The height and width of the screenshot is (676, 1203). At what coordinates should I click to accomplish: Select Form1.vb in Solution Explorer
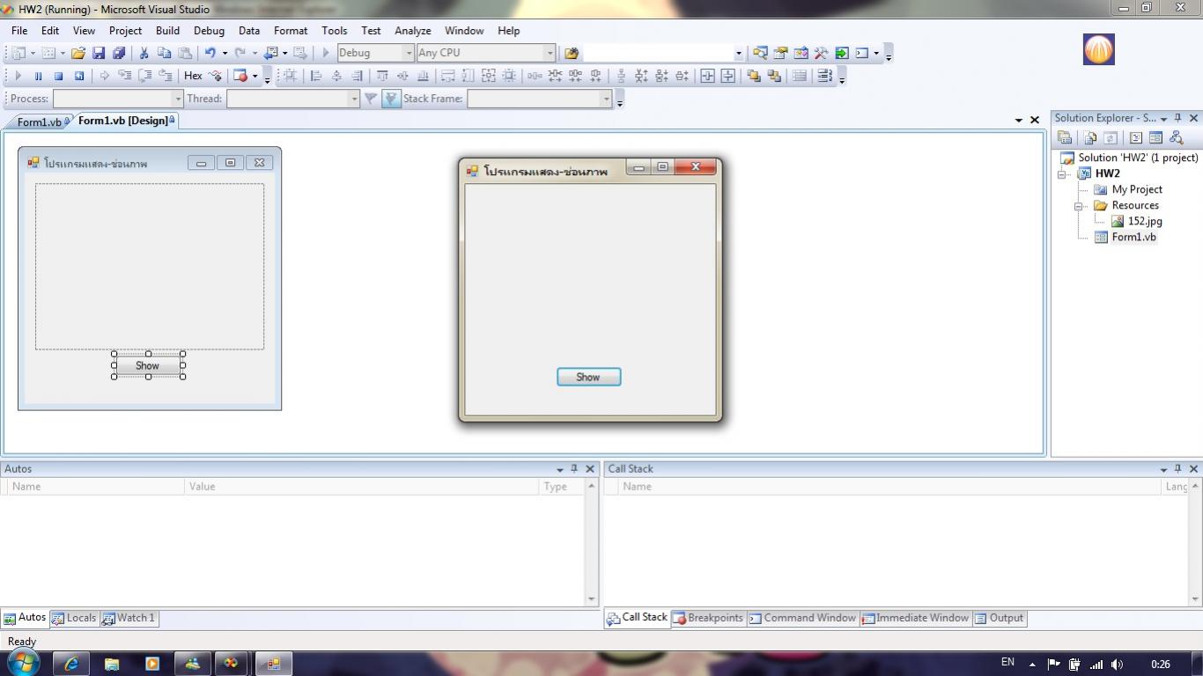click(1133, 237)
